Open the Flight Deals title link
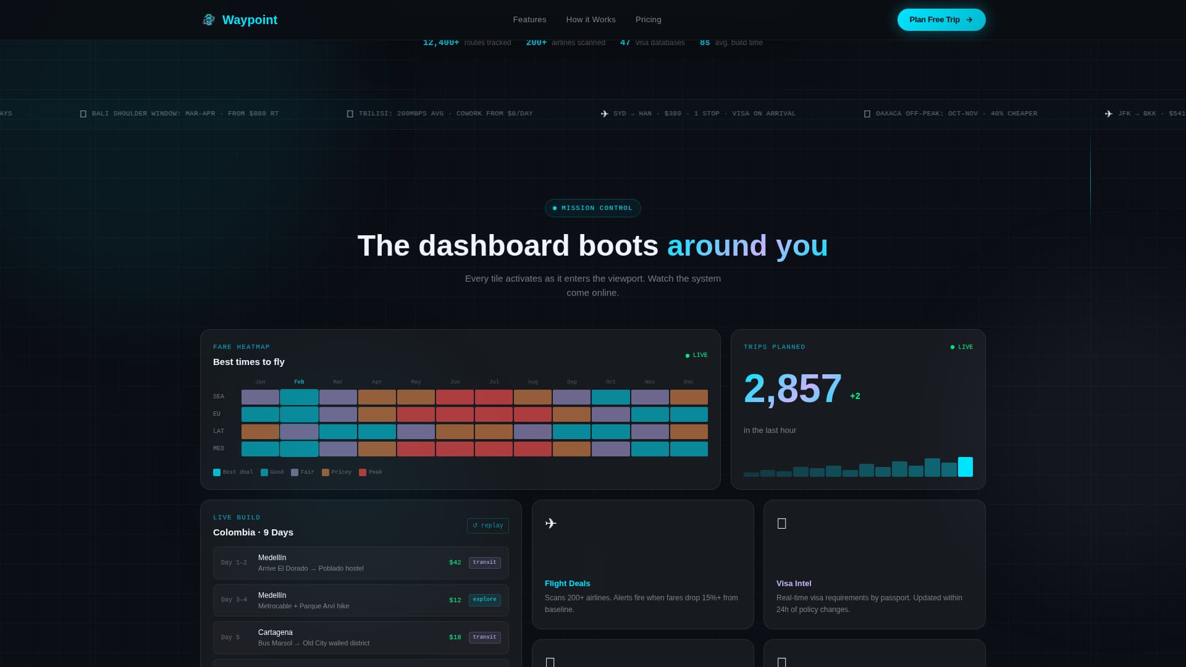 (x=567, y=584)
